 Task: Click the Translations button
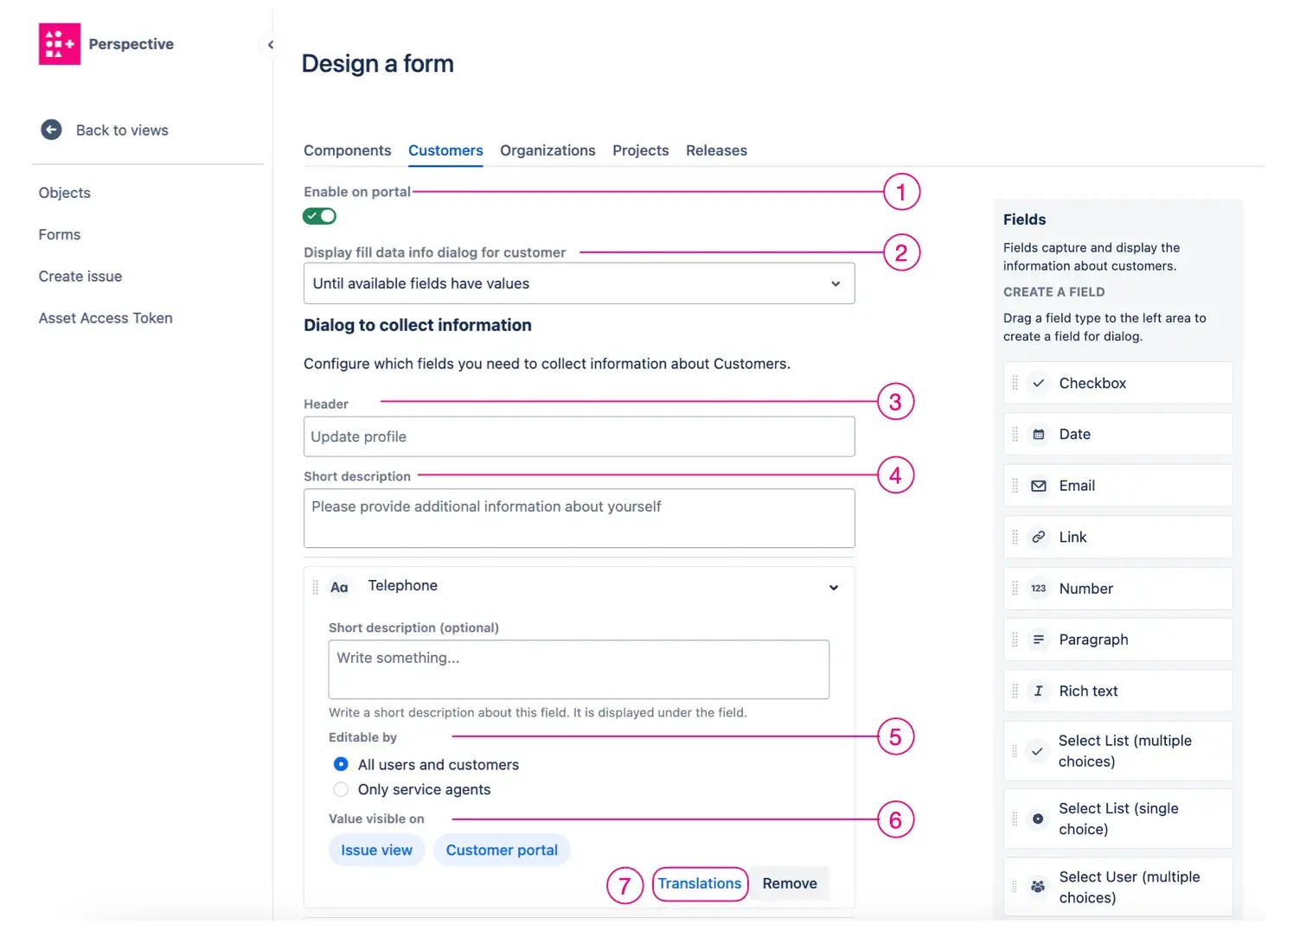(x=699, y=883)
